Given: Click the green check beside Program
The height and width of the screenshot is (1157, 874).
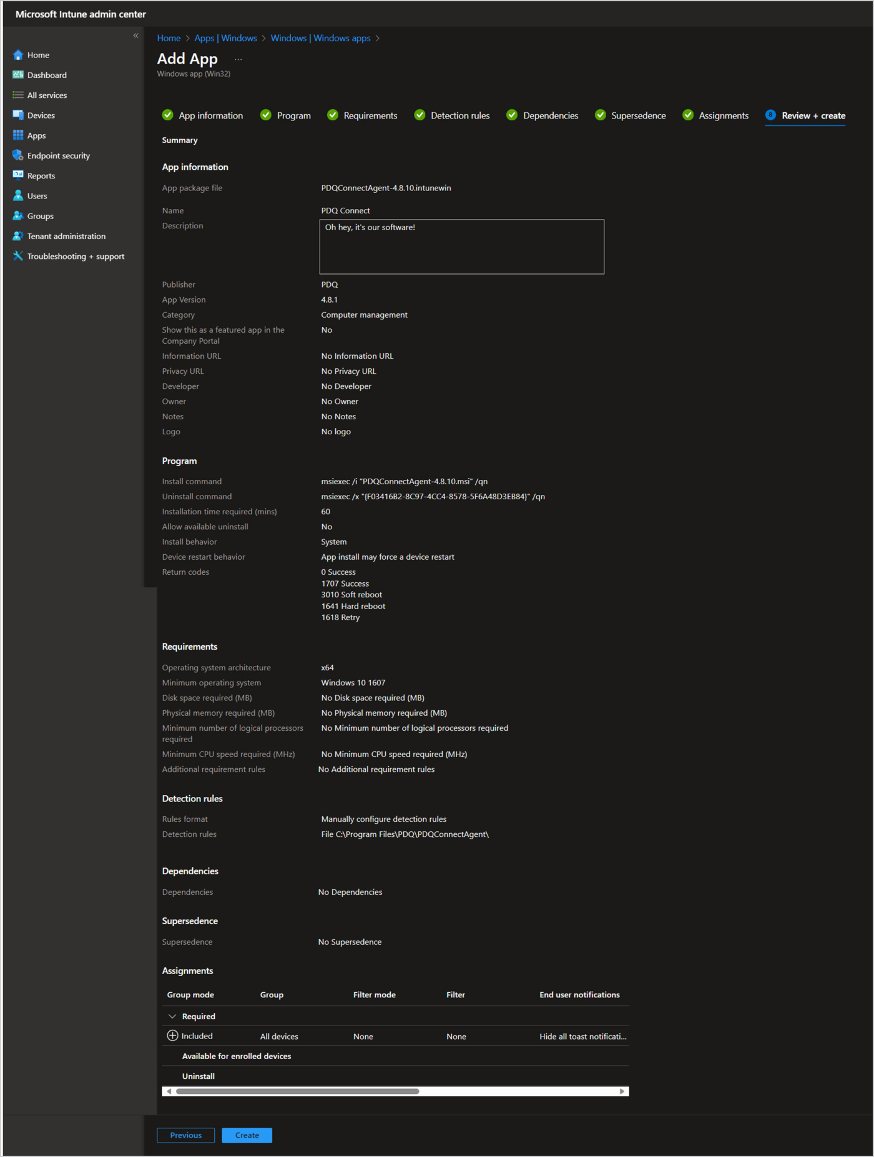Looking at the screenshot, I should pos(266,115).
